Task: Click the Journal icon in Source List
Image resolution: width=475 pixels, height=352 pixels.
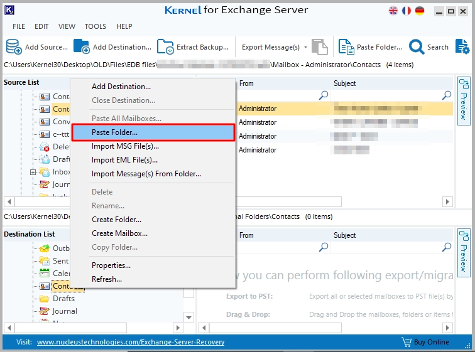Action: pyautogui.click(x=45, y=184)
